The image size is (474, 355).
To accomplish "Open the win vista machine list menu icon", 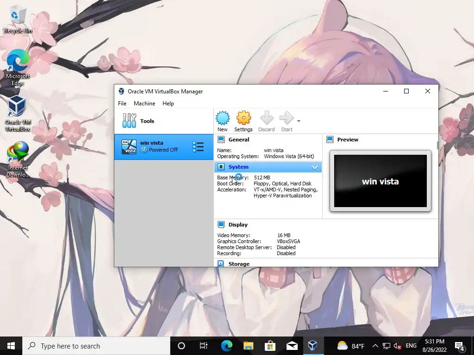I will click(198, 147).
